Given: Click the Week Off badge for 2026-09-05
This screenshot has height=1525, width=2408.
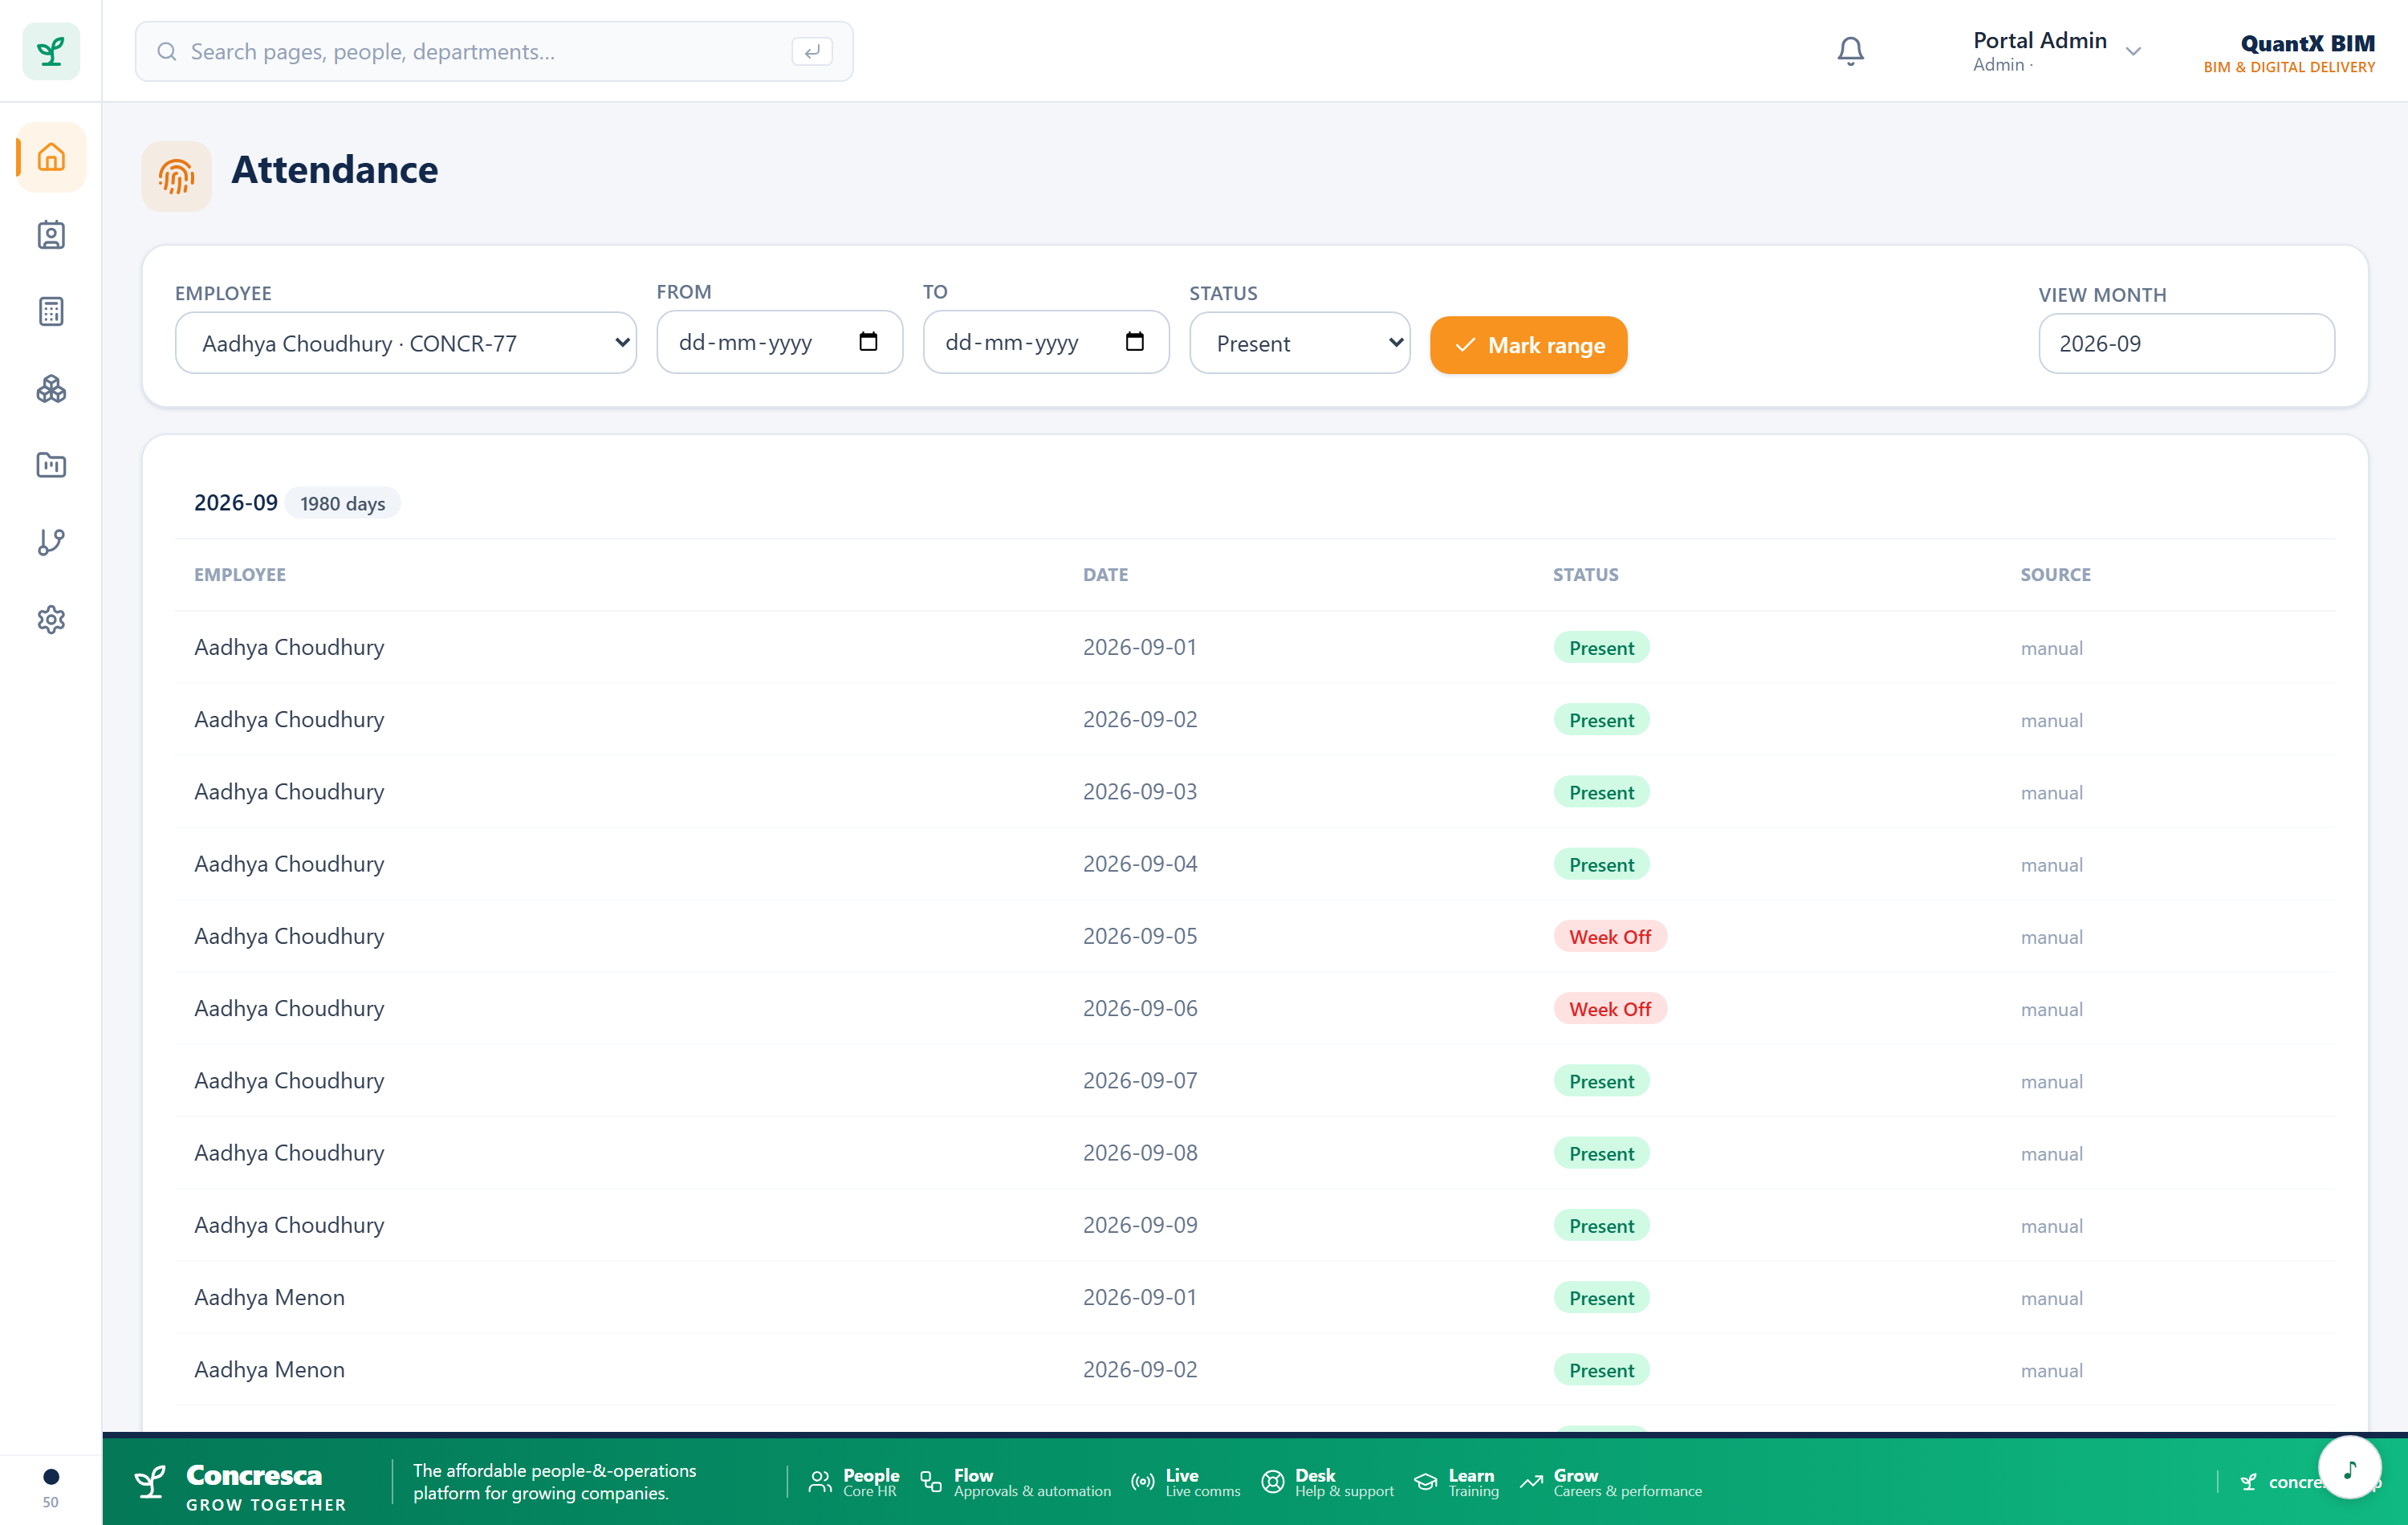Looking at the screenshot, I should coord(1609,937).
